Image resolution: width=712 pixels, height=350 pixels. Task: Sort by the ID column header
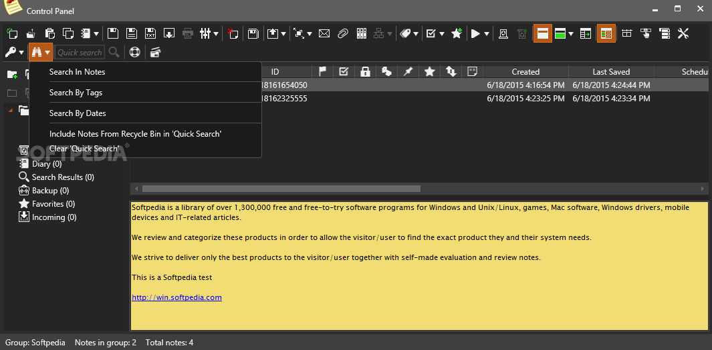tap(275, 71)
